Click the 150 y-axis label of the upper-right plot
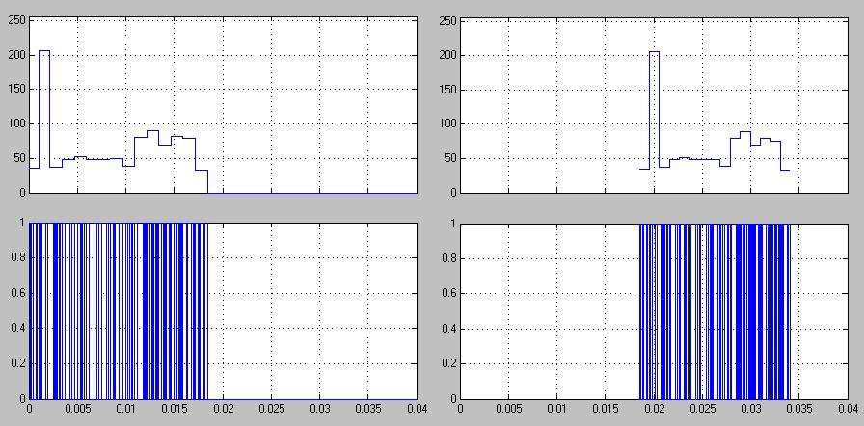 448,90
